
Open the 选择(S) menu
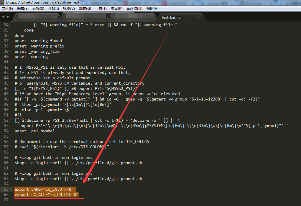pyautogui.click(x=38, y=8)
